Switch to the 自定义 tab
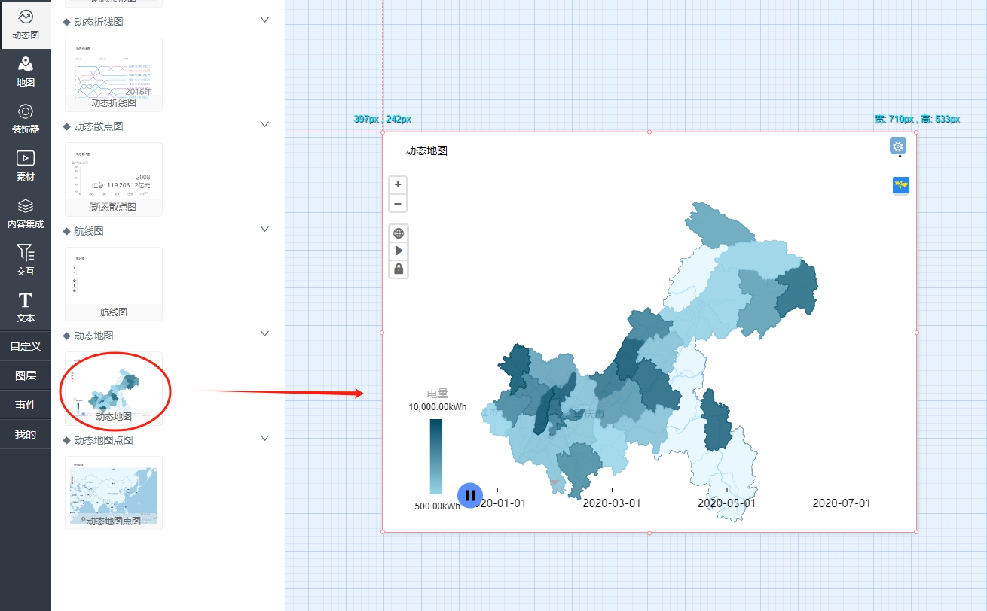 pos(26,346)
